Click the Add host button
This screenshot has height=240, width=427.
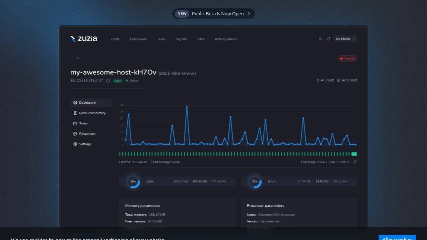click(x=347, y=80)
